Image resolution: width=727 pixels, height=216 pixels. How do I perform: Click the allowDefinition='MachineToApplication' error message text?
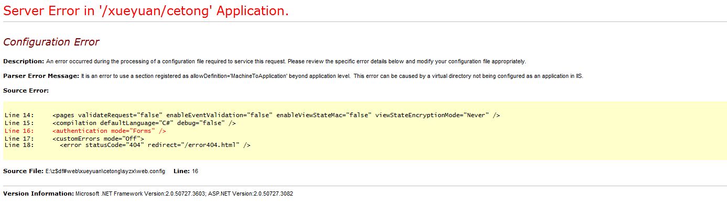(x=332, y=76)
